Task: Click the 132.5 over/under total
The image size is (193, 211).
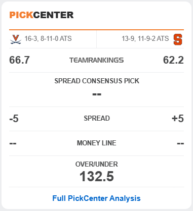Action: point(97,176)
